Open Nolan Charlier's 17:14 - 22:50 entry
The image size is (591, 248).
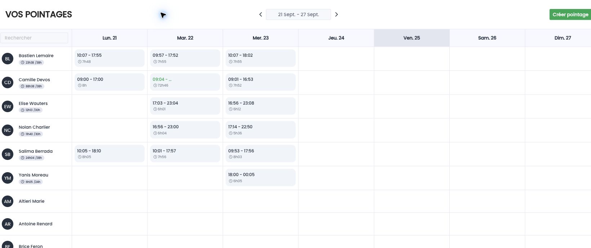[261, 130]
